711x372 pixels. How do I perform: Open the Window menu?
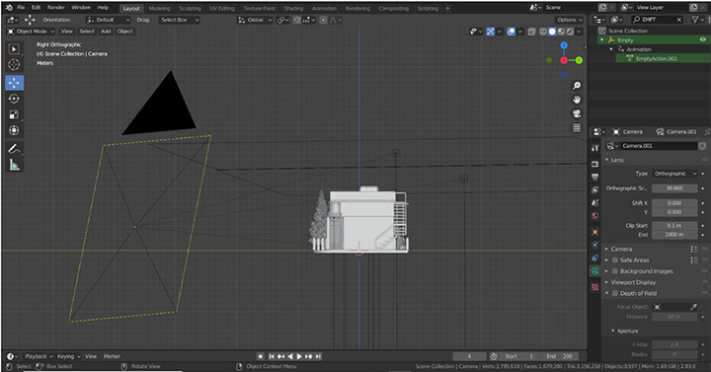81,8
